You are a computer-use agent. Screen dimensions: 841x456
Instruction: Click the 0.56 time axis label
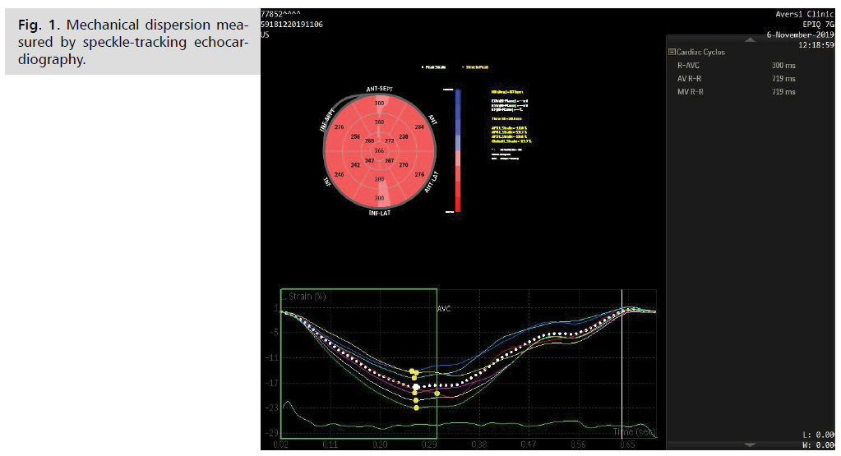578,444
